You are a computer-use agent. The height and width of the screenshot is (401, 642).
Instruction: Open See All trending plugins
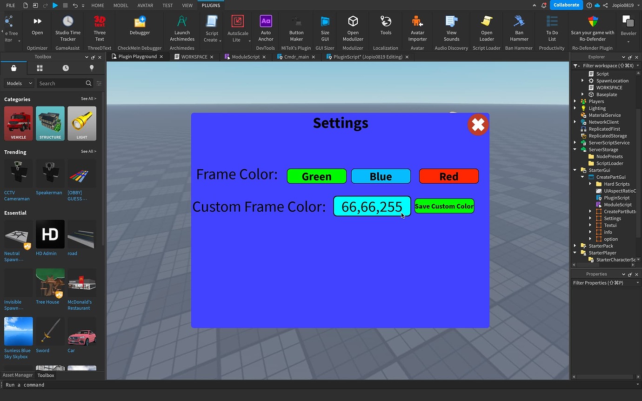[x=88, y=151]
